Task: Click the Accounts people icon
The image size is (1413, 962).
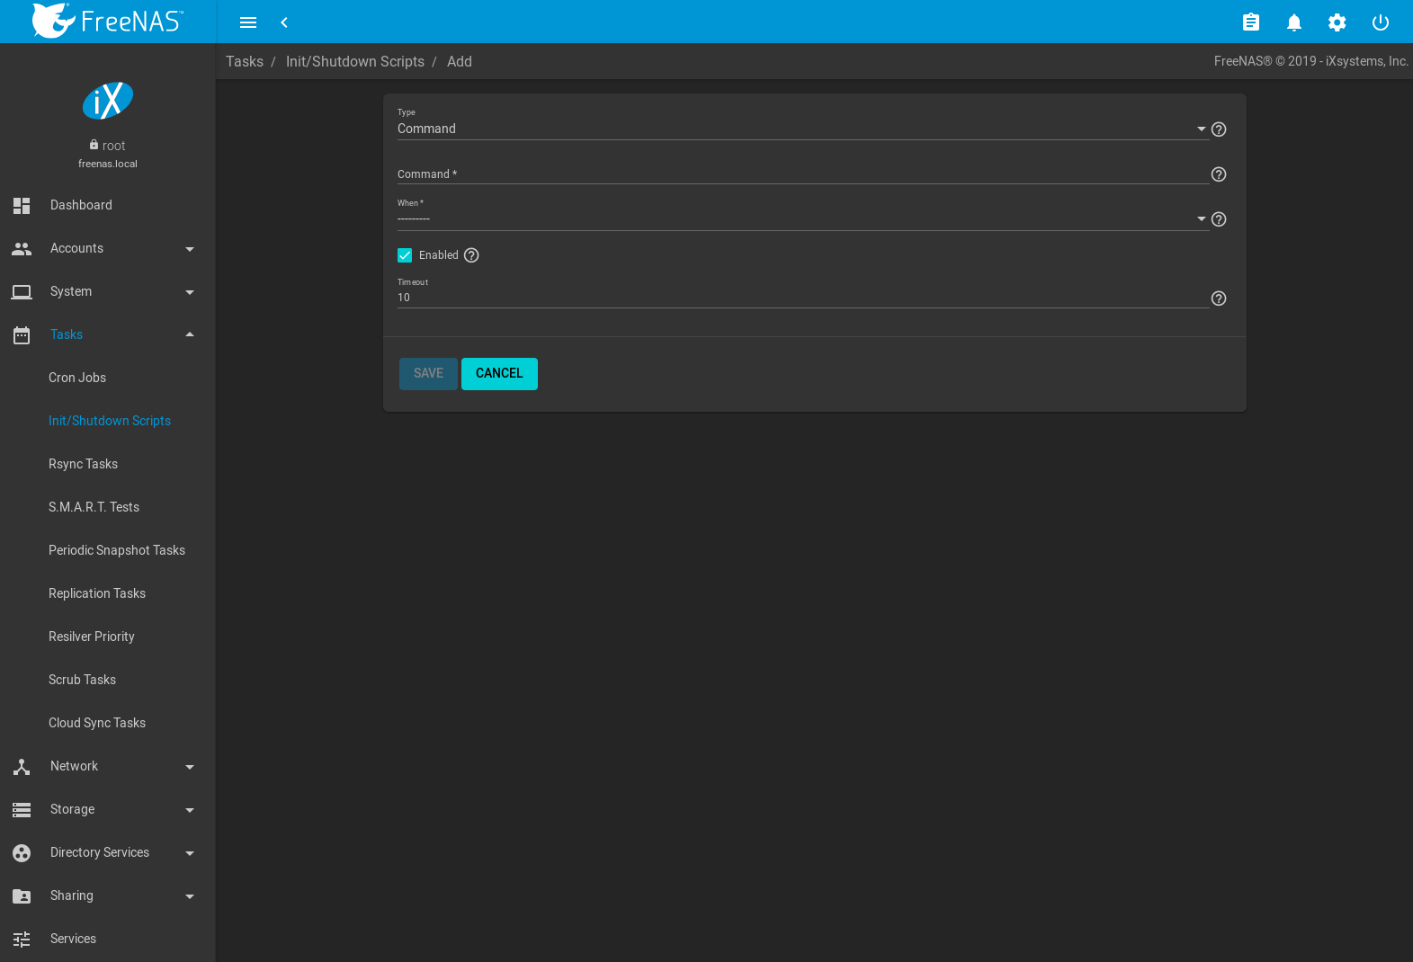Action: 22,248
